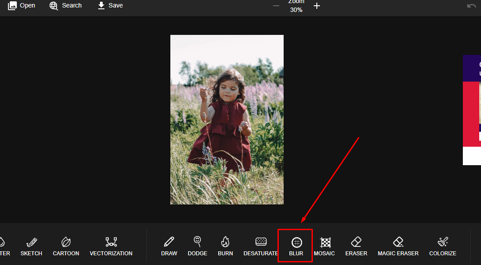The height and width of the screenshot is (265, 481).
Task: Select the Draw pencil tool
Action: point(169,246)
